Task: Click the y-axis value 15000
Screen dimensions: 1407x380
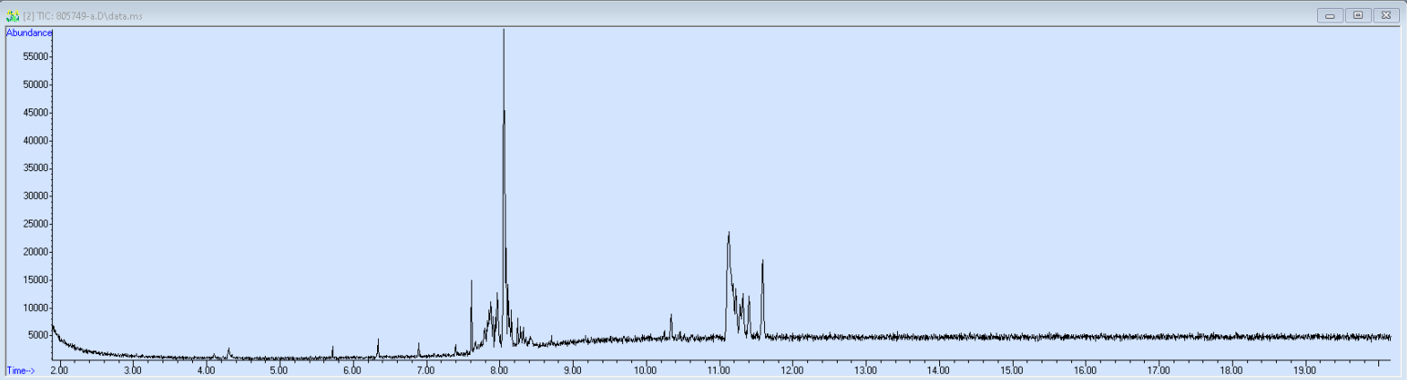Action: (36, 280)
